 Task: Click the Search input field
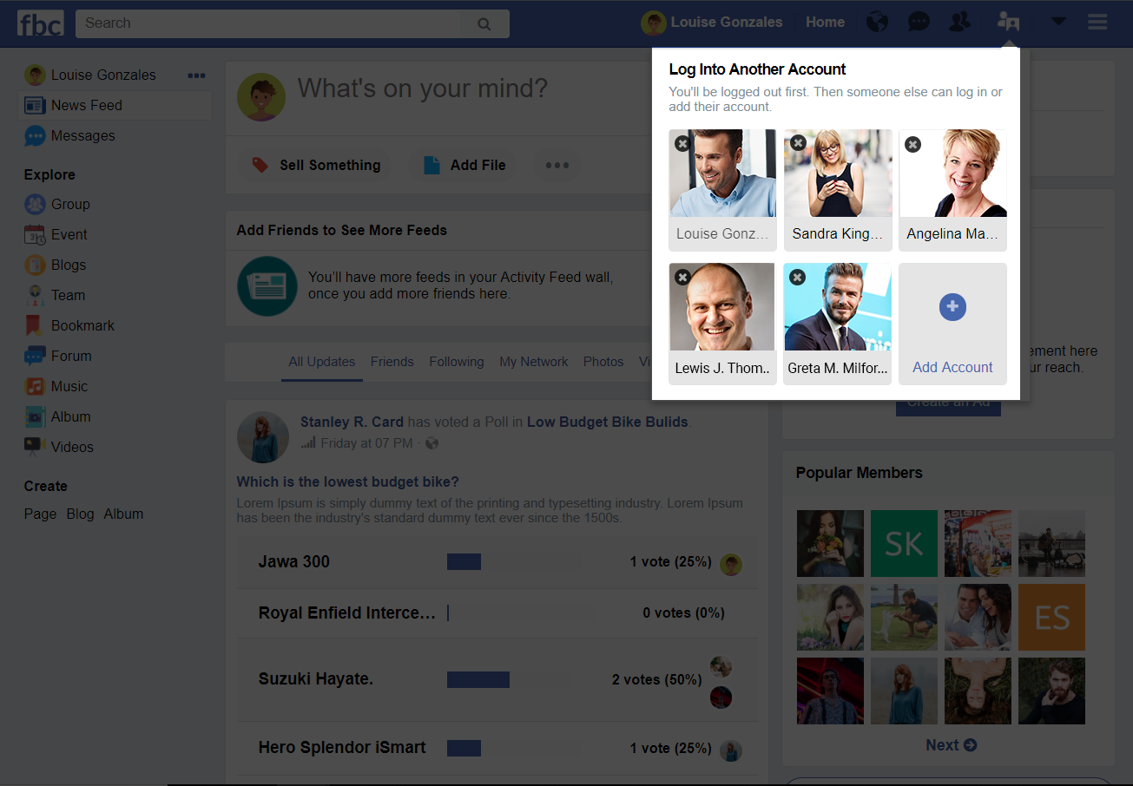click(x=269, y=23)
